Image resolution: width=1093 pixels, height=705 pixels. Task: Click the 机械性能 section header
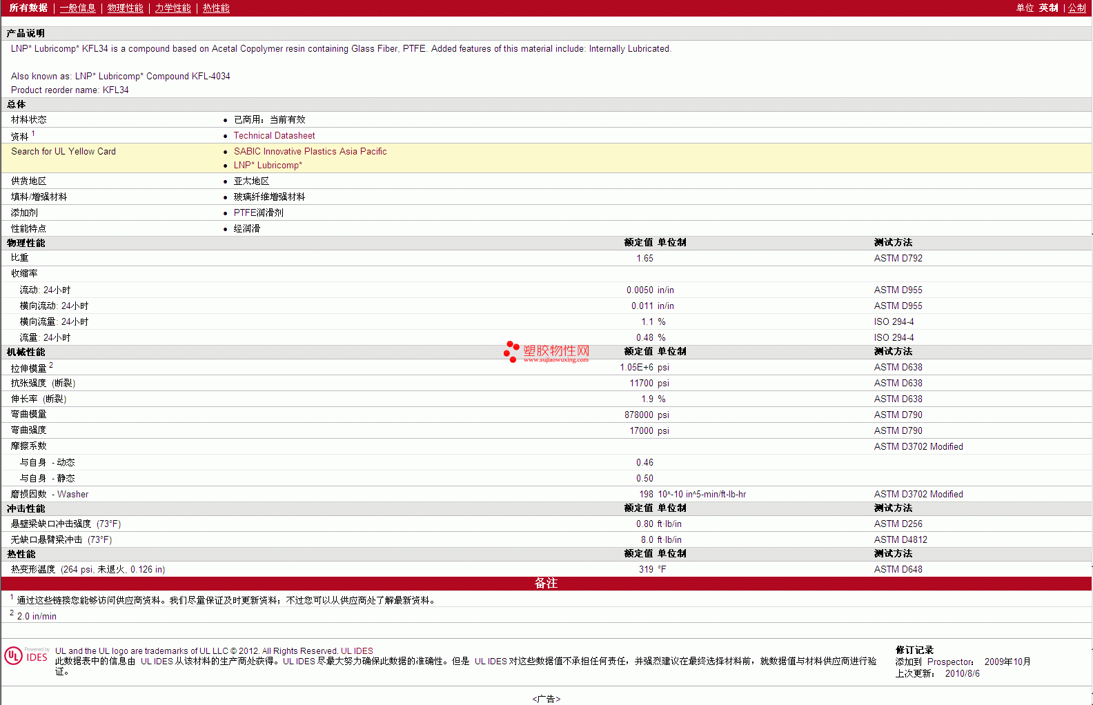click(26, 352)
